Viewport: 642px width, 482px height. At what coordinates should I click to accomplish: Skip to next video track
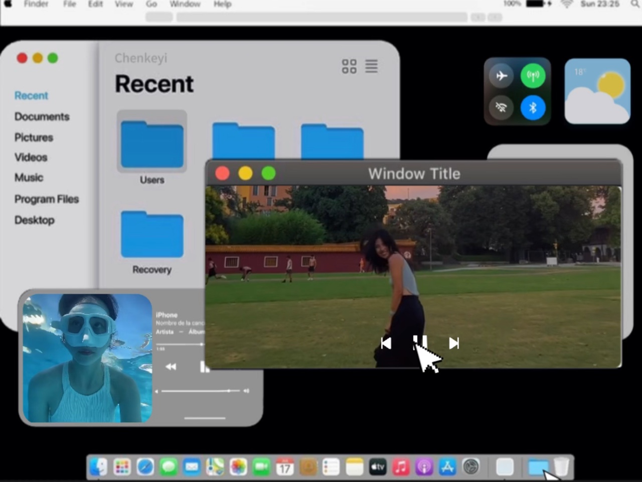click(454, 343)
